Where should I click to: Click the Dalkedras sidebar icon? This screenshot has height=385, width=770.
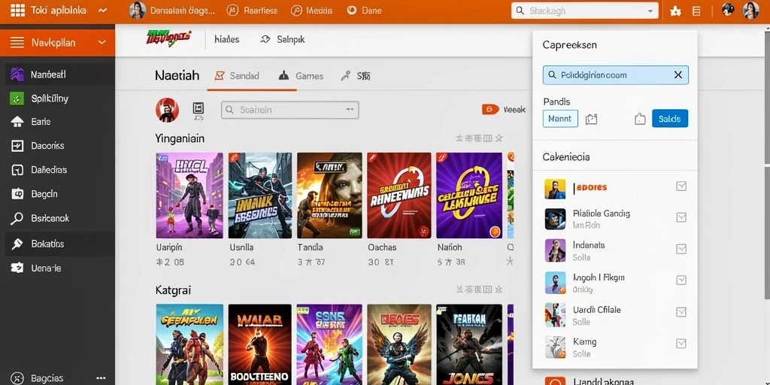pos(17,170)
